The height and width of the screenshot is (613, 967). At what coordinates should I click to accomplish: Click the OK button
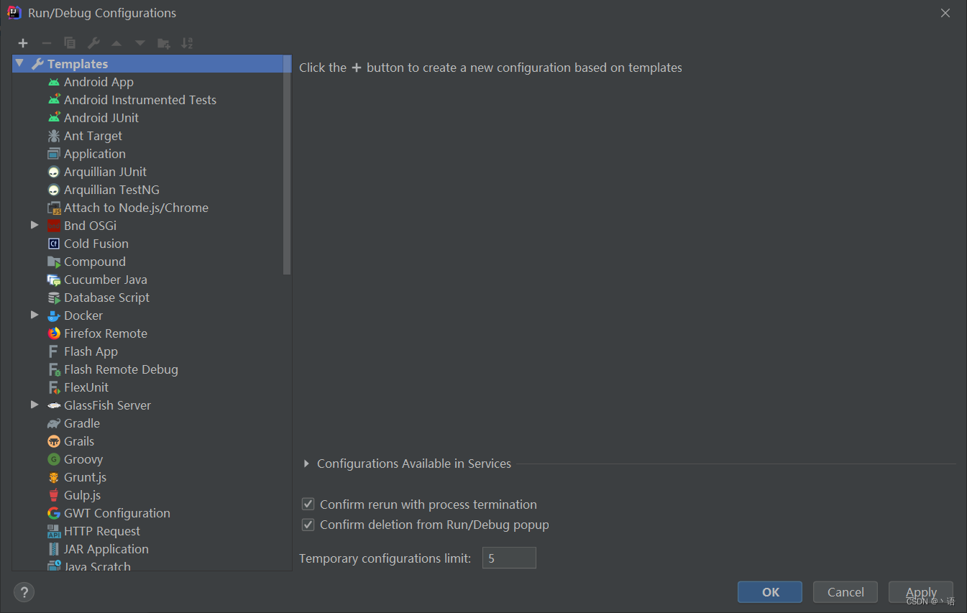(769, 591)
